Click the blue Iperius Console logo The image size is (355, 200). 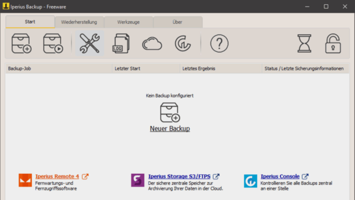[250, 181]
